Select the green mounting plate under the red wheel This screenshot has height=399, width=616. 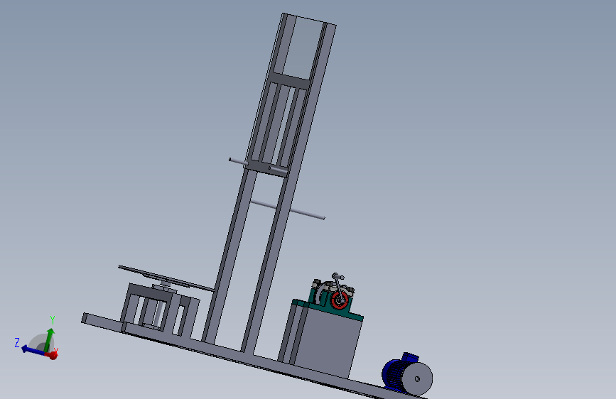[x=328, y=310]
